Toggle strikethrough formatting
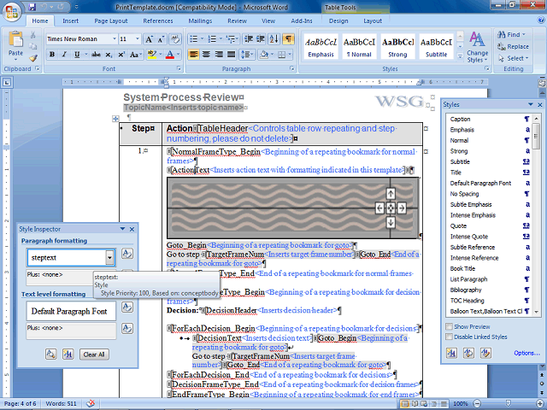 pyautogui.click(x=96, y=55)
